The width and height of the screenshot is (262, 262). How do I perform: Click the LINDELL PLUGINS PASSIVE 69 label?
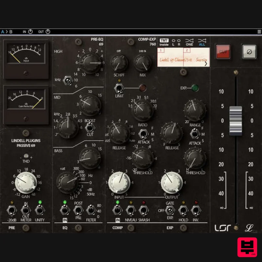26,143
